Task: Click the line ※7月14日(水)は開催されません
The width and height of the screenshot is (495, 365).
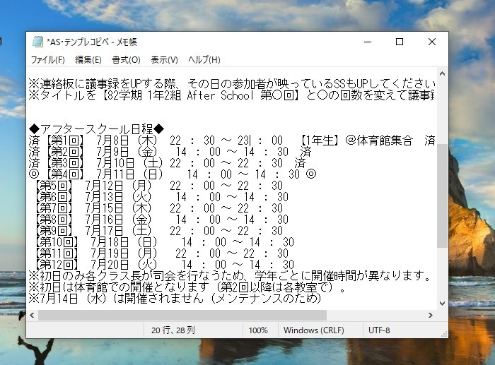Action: click(x=175, y=299)
